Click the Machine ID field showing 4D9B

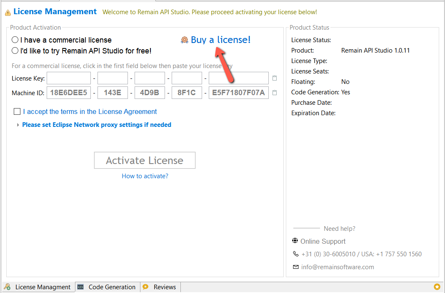pyautogui.click(x=150, y=93)
